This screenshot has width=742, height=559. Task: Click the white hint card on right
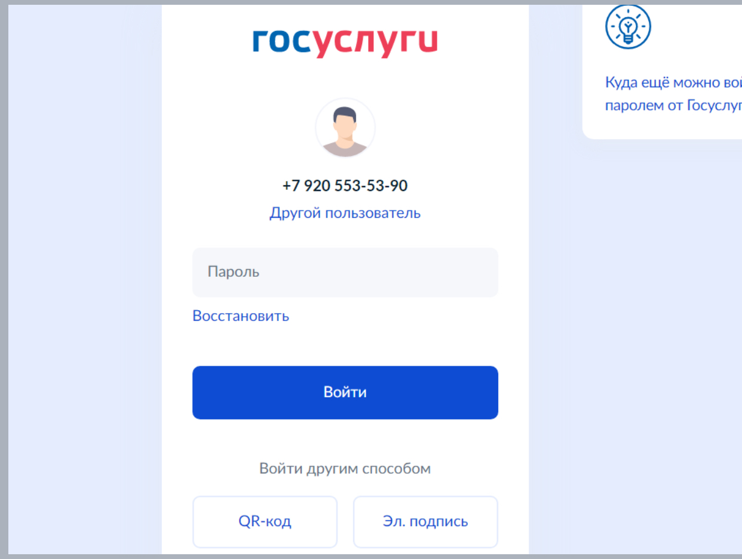[x=663, y=70]
